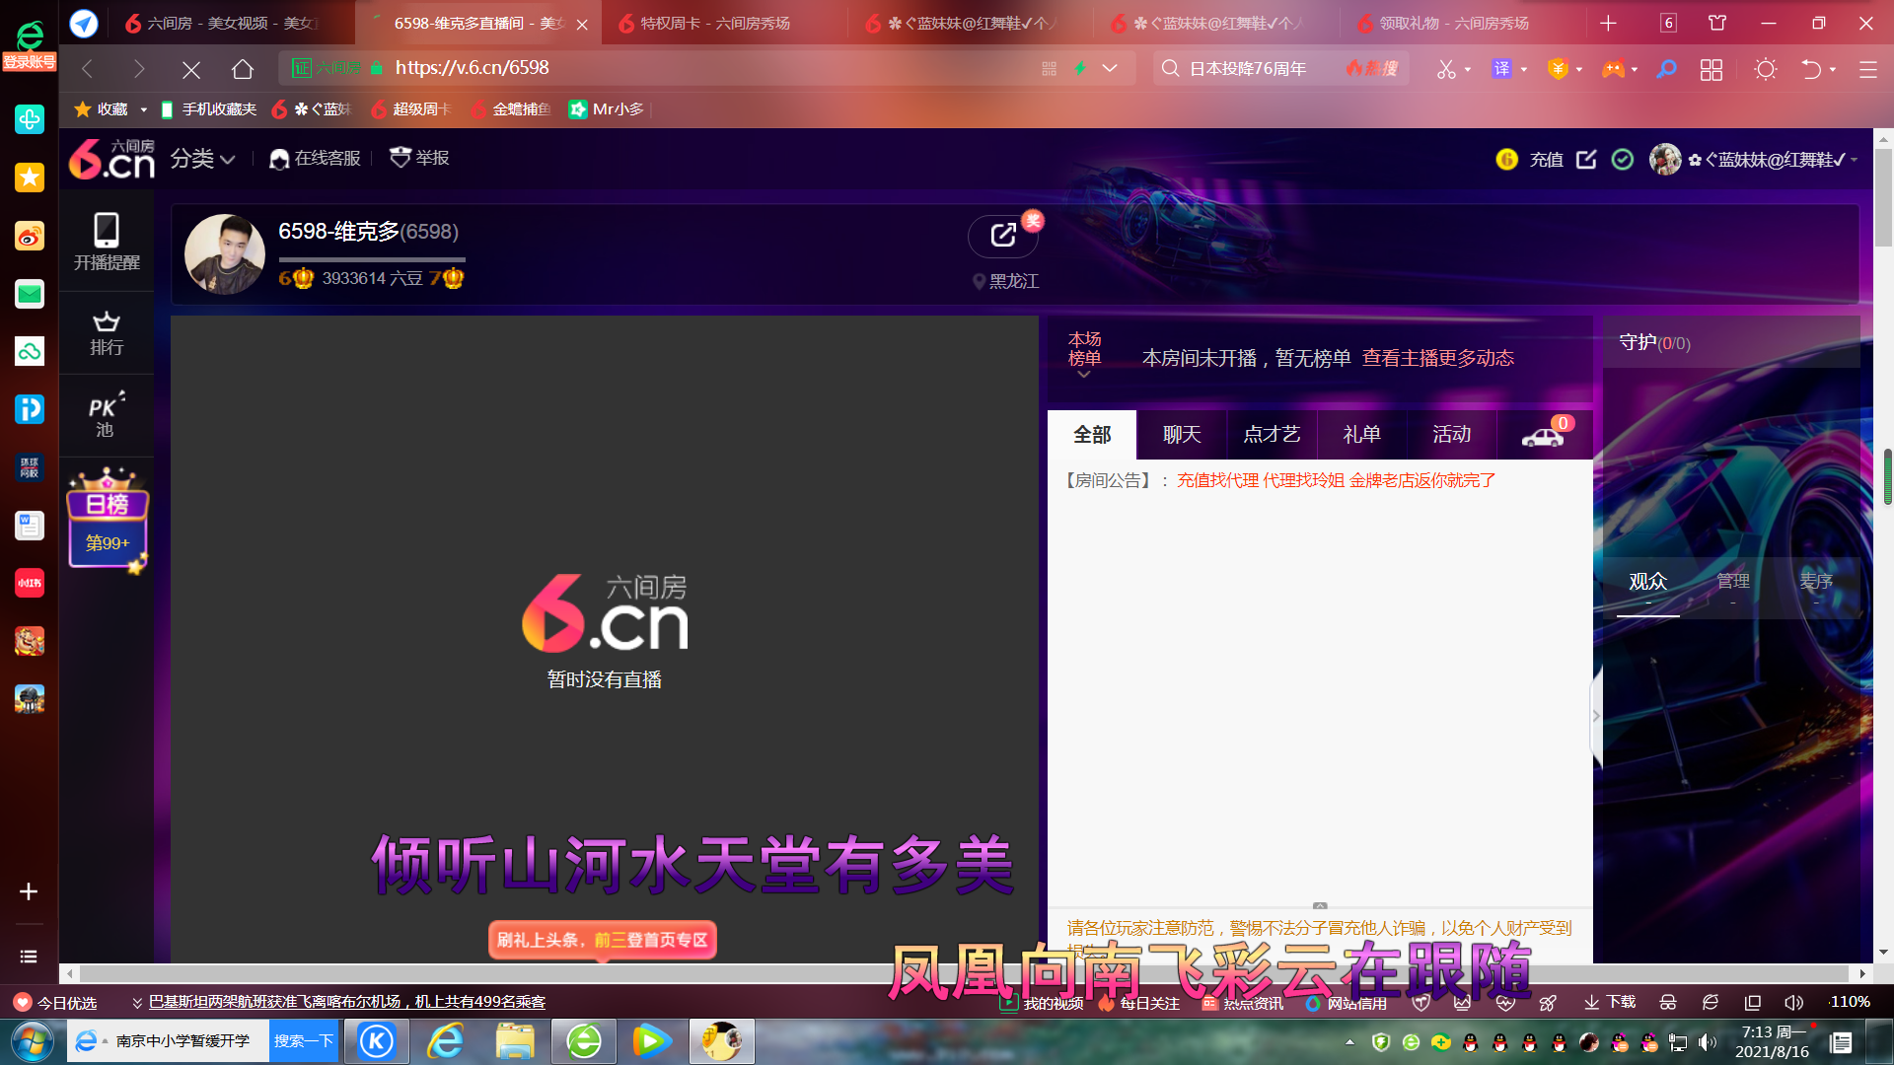Open the 点才艺 tab
The image size is (1894, 1065).
[1272, 435]
